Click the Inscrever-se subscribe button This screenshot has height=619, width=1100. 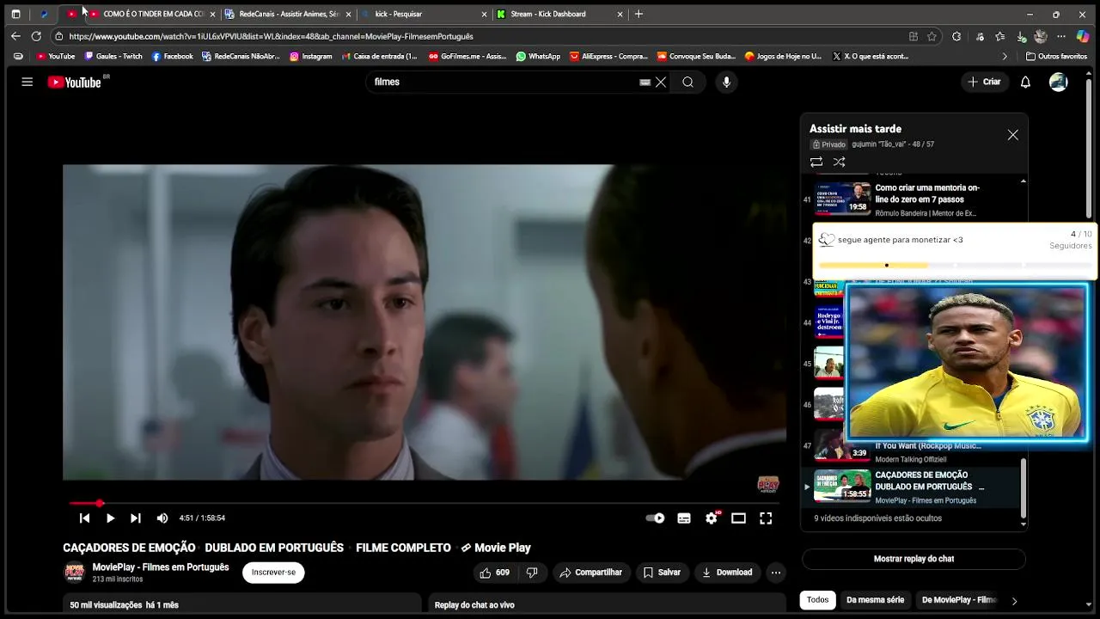pos(273,573)
